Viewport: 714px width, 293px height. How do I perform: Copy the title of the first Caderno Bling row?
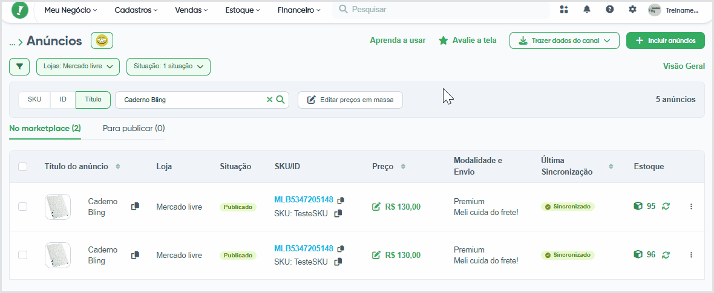coord(136,206)
